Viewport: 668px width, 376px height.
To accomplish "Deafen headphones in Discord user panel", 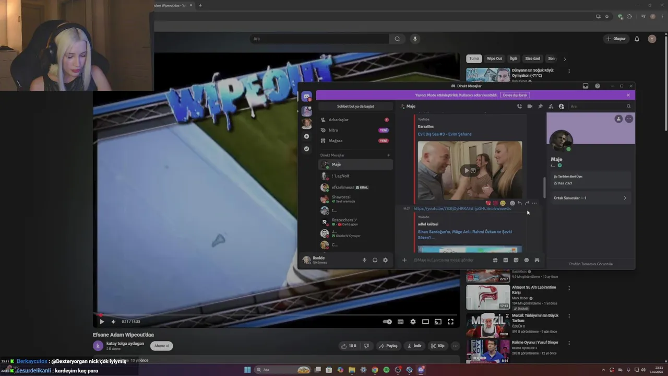I will 375,260.
